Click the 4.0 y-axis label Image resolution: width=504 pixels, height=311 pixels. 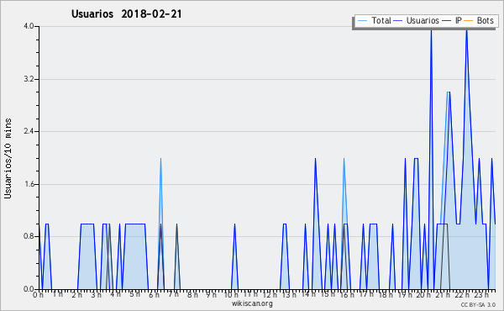pyautogui.click(x=29, y=26)
